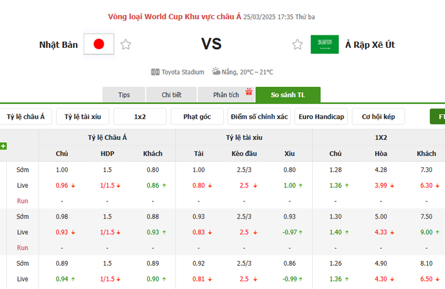Click the Cơ hội kép button
The width and height of the screenshot is (445, 289).
click(379, 117)
